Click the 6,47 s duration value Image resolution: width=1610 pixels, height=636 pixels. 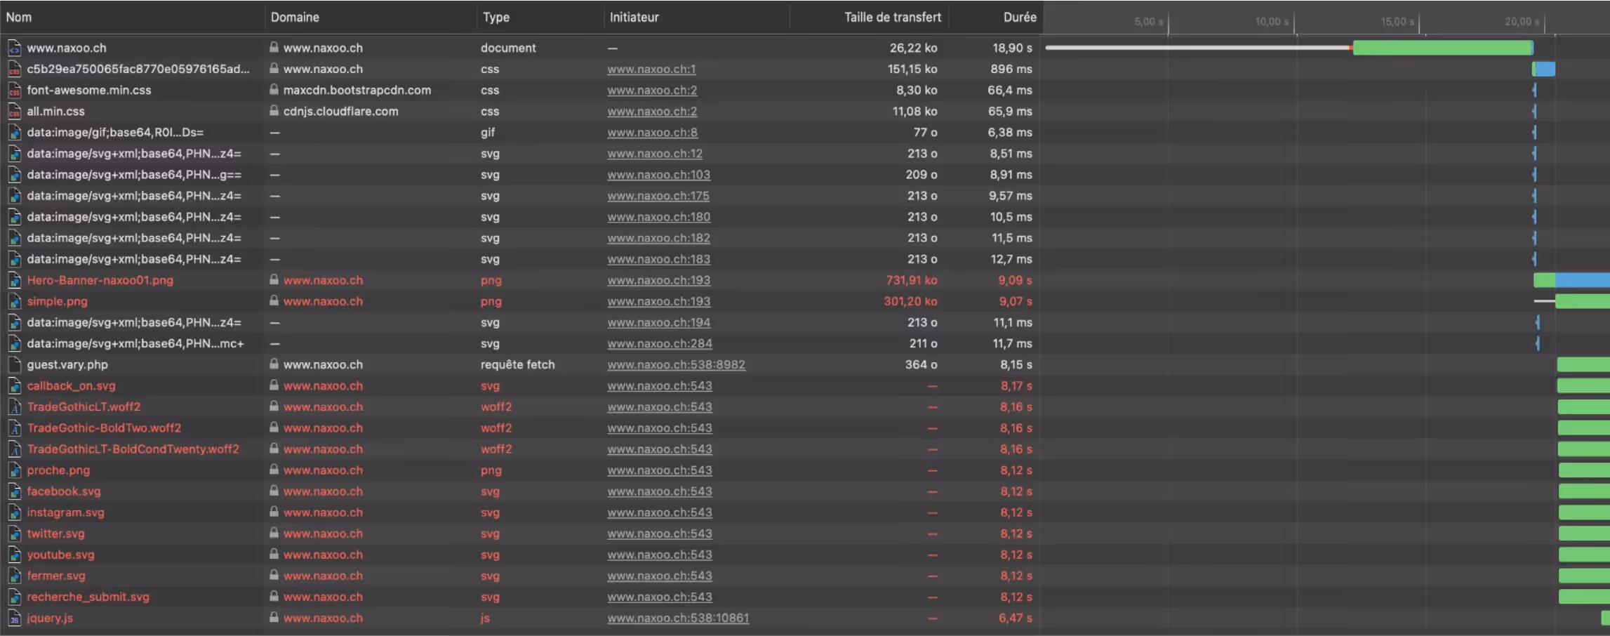click(x=1015, y=618)
